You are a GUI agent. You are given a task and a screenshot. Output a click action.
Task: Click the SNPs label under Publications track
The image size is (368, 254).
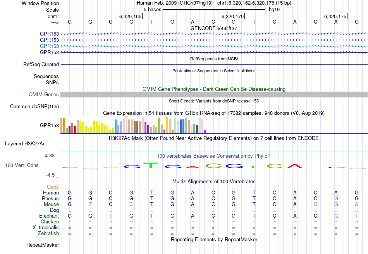(52, 82)
